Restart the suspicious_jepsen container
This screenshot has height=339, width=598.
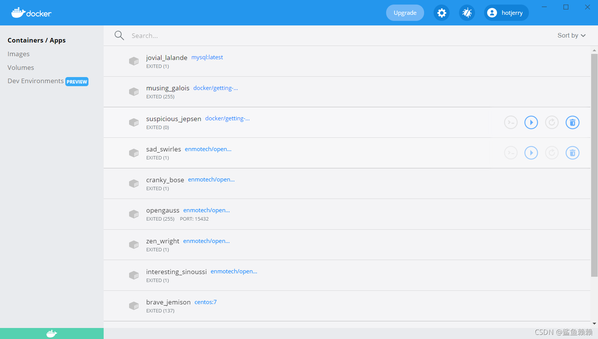(552, 122)
